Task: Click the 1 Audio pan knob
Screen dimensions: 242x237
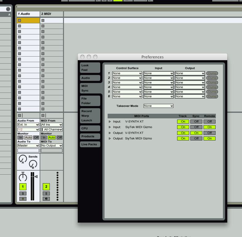Action: point(23,177)
